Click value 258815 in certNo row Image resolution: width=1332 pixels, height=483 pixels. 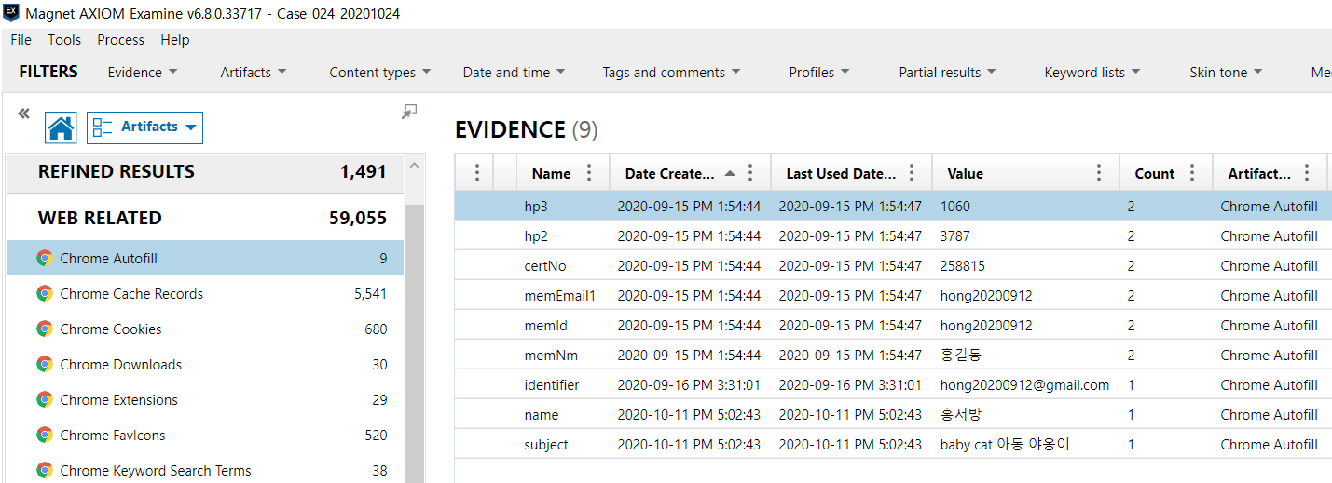point(962,265)
